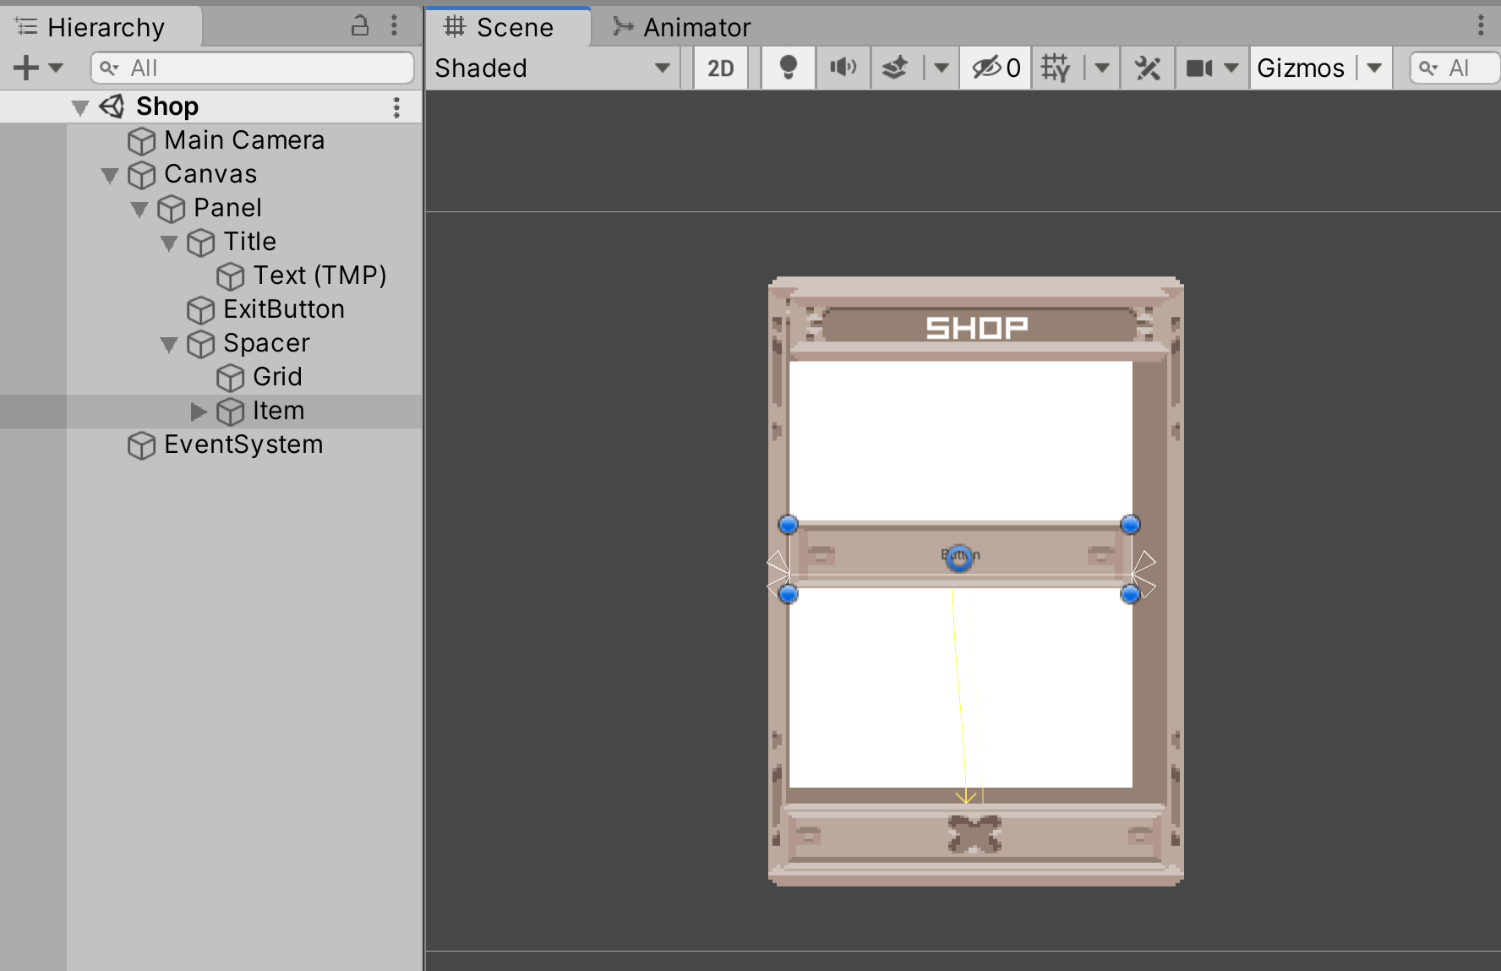
Task: Collapse the Spacer object in hierarchy
Action: point(169,344)
